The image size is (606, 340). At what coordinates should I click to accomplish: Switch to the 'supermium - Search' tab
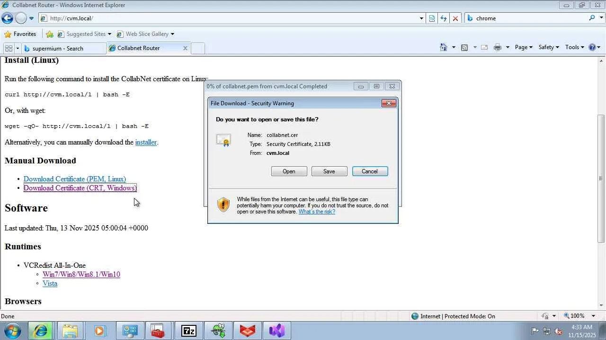click(64, 48)
